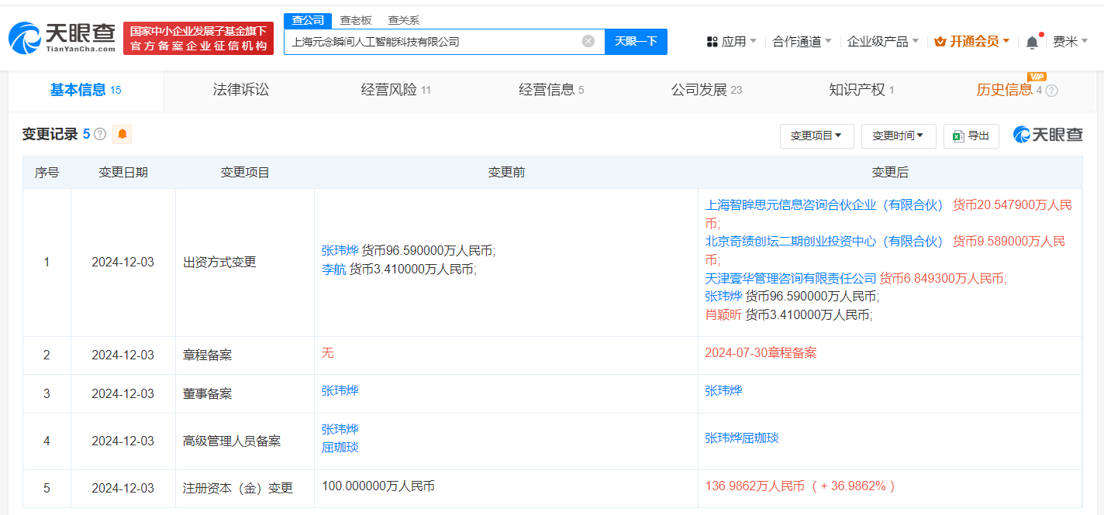This screenshot has width=1104, height=515.
Task: Click the 2024-07-30章程备案 entry
Action: click(761, 352)
